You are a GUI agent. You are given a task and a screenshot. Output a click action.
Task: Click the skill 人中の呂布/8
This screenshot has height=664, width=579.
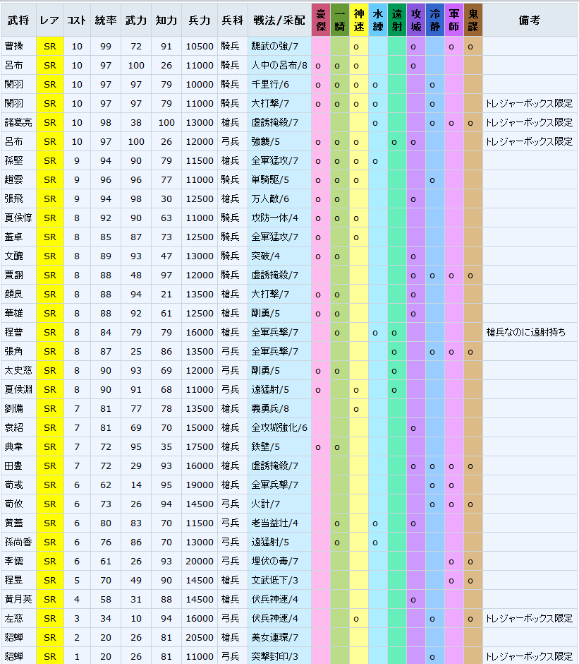(279, 65)
